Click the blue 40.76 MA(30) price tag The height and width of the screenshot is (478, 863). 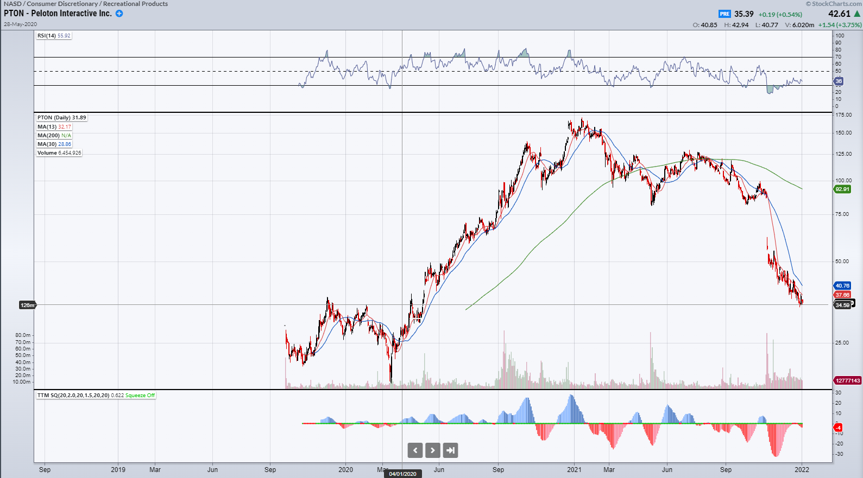tap(842, 286)
